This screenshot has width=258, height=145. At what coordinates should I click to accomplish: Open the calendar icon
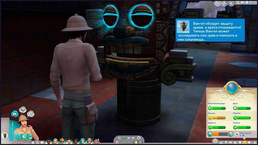click(x=42, y=142)
